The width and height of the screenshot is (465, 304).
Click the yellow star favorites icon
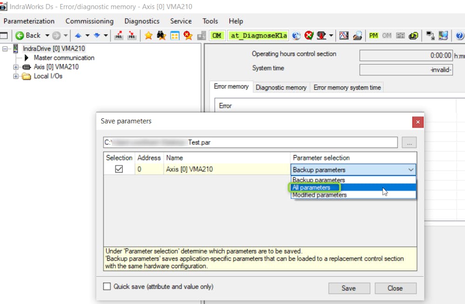pyautogui.click(x=148, y=36)
